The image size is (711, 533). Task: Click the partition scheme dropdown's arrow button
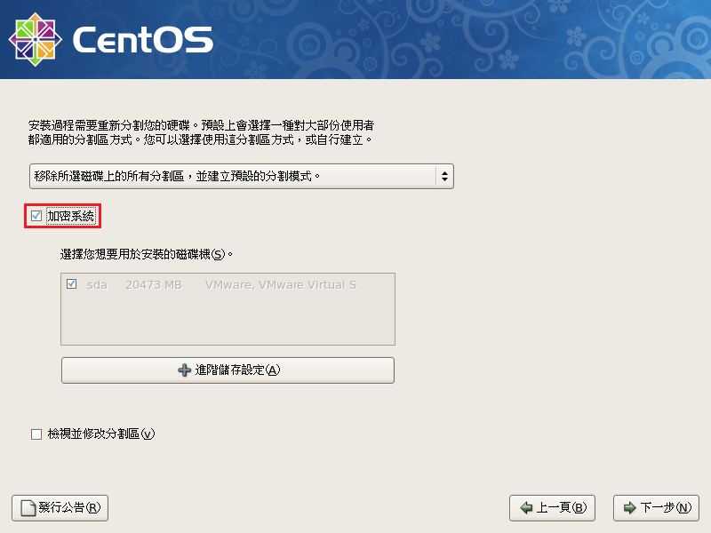[x=443, y=176]
